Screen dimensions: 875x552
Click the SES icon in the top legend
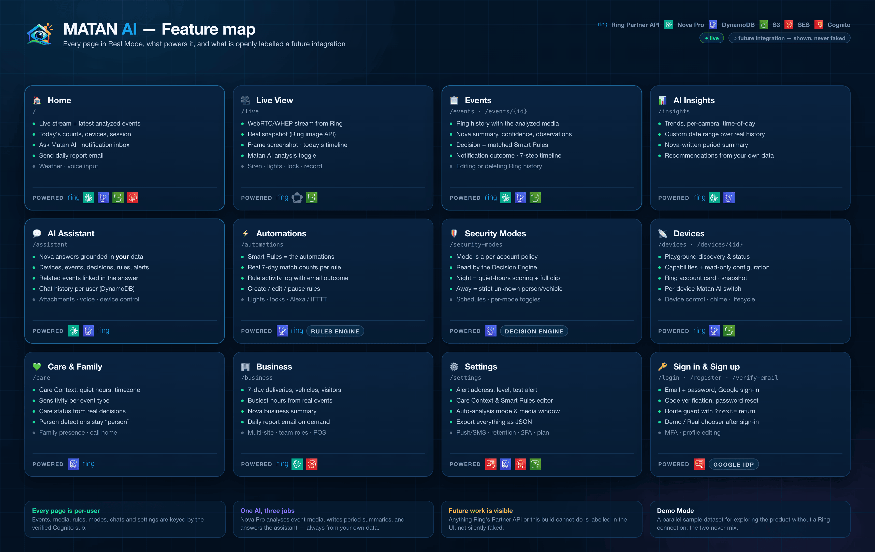click(x=789, y=25)
